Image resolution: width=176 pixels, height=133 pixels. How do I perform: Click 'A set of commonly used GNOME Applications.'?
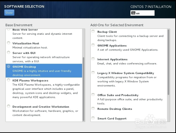pos(128,50)
